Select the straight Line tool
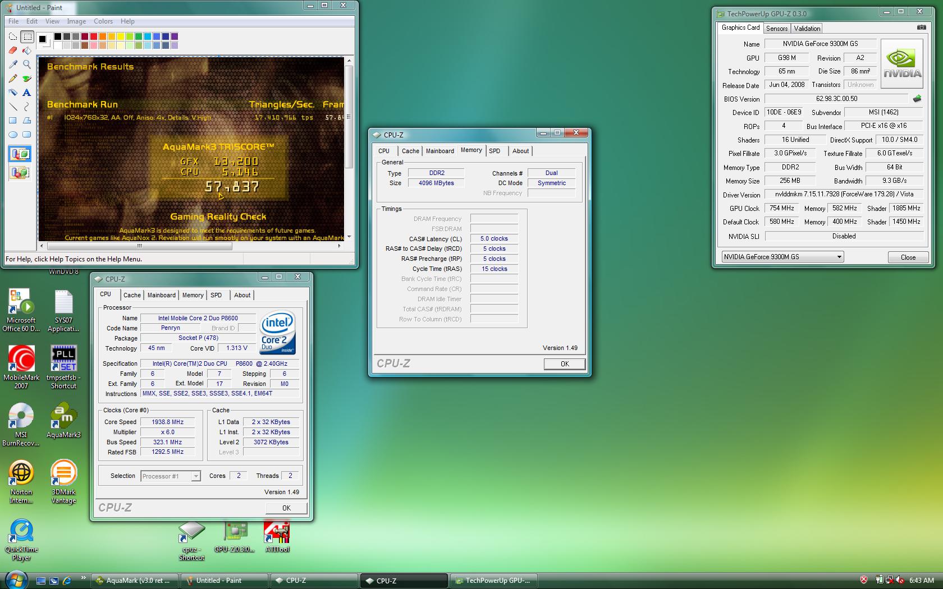This screenshot has width=943, height=589. 13,107
